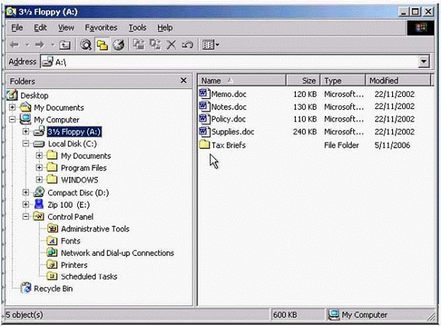Click the Move To toolbar icon
441x326 pixels.
(139, 45)
